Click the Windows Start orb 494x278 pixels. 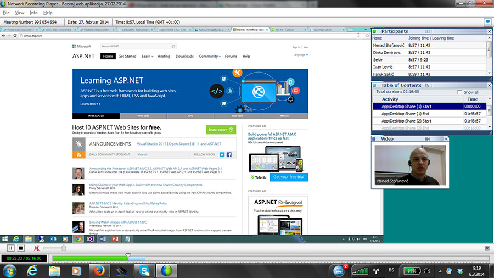(10, 271)
